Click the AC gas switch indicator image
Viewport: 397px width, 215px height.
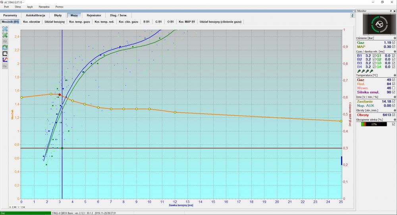(378, 24)
